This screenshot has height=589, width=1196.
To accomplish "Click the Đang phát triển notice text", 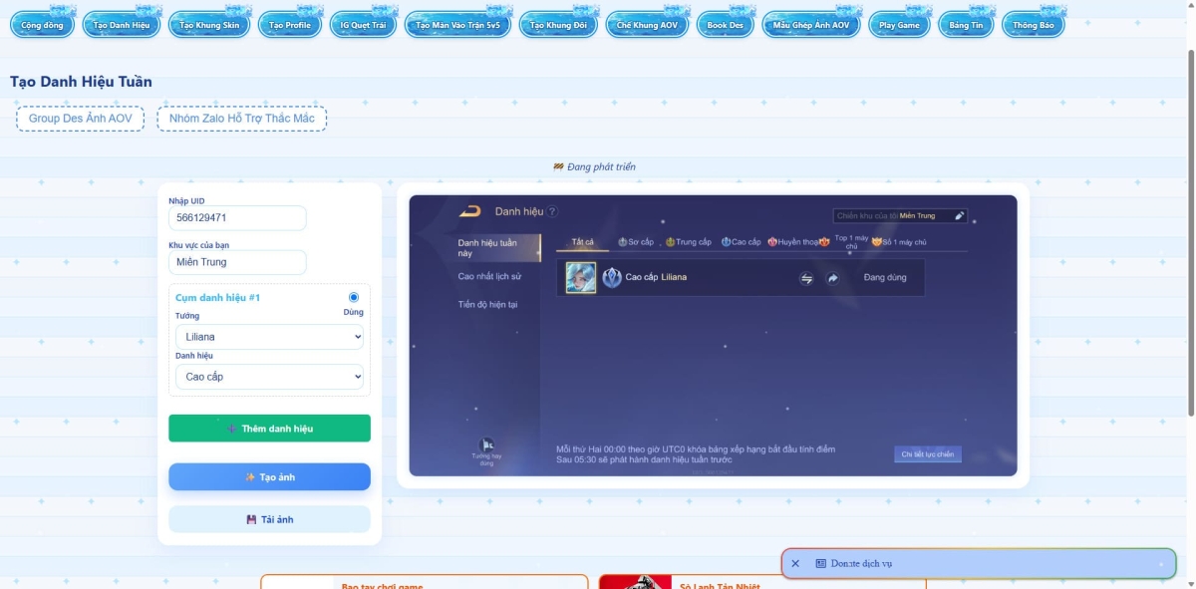I will (x=594, y=166).
